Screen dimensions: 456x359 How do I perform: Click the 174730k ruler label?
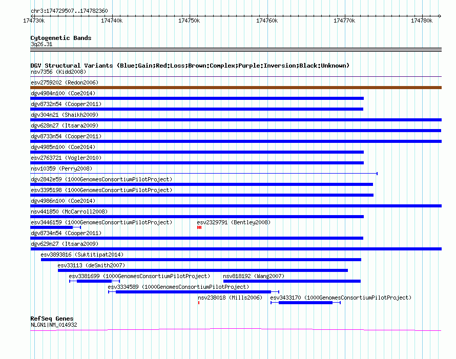pos(34,20)
